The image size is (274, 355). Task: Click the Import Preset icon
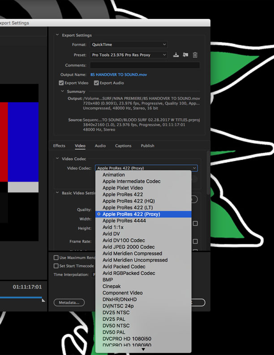click(x=185, y=55)
